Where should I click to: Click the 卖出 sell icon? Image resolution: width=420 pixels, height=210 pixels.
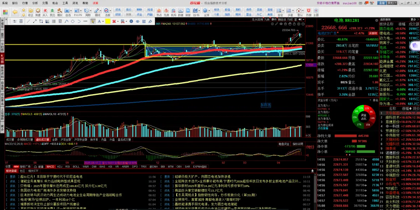coord(52,10)
